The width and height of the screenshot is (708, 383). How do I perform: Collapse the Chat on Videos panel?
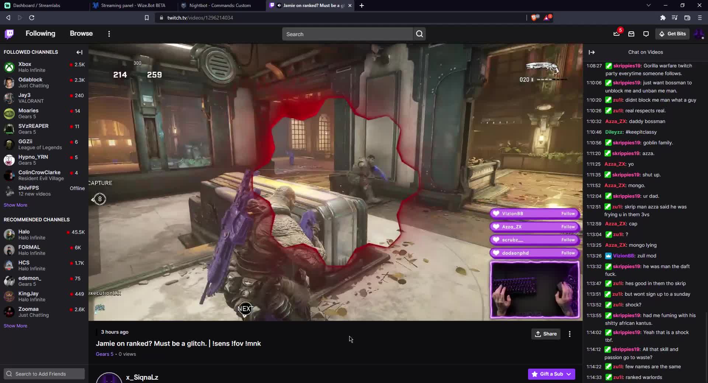pos(592,52)
